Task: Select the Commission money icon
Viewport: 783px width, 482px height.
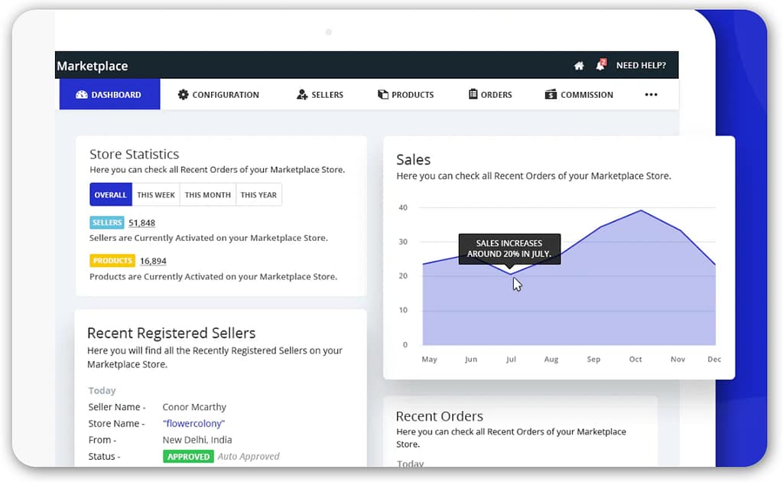Action: click(551, 94)
